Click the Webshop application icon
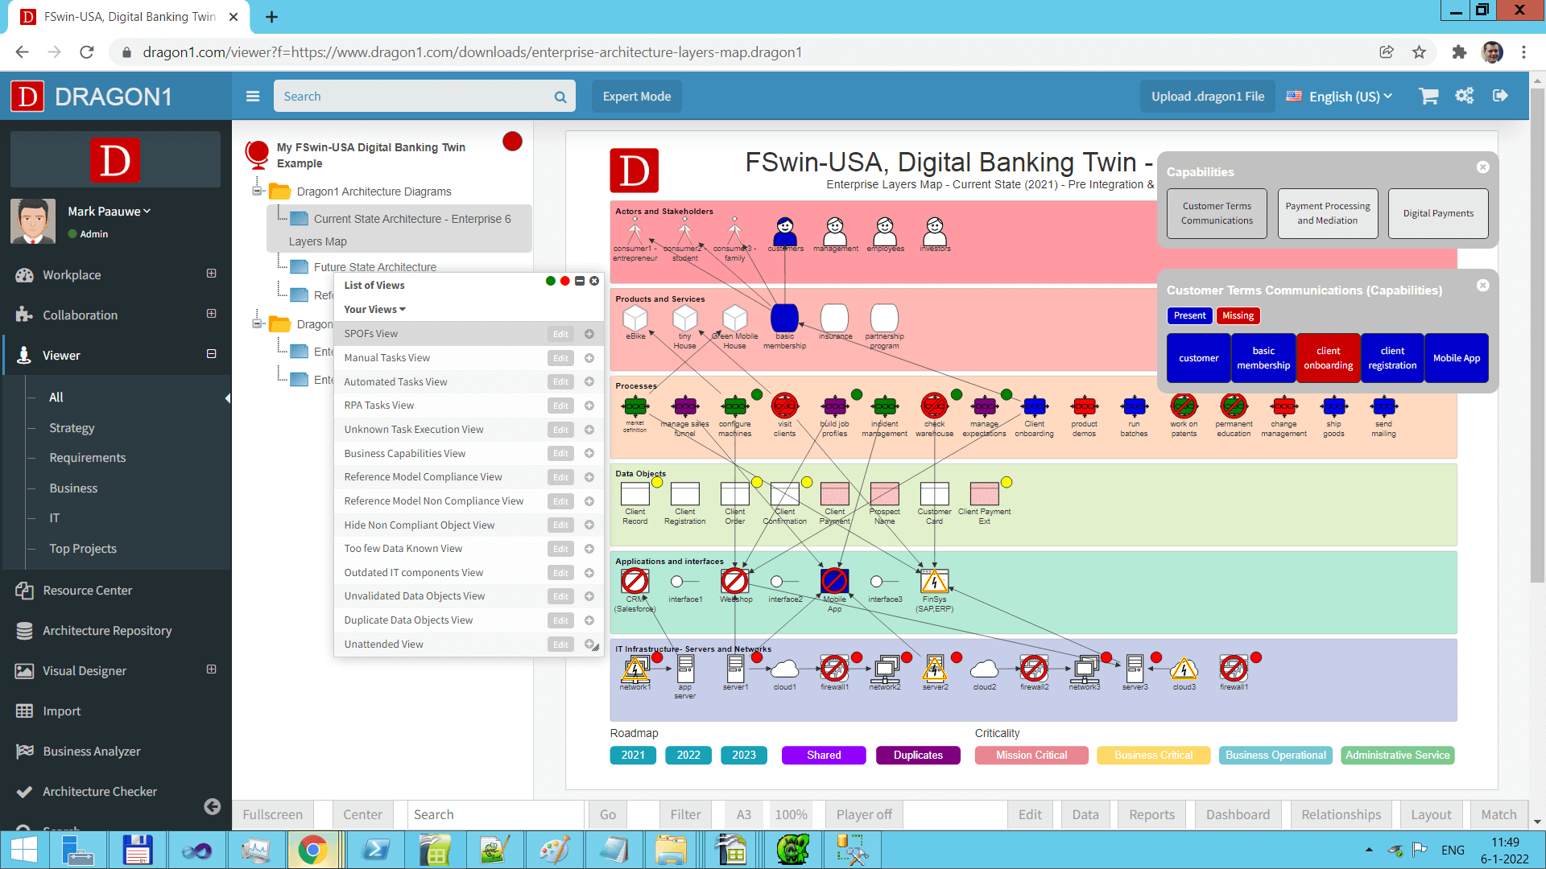The image size is (1546, 869). (734, 581)
